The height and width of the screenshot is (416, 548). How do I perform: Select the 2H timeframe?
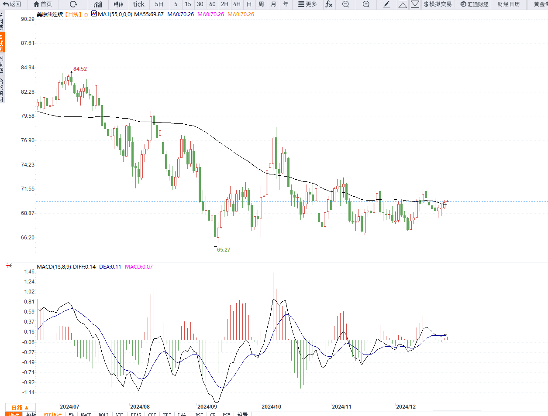(224, 4)
